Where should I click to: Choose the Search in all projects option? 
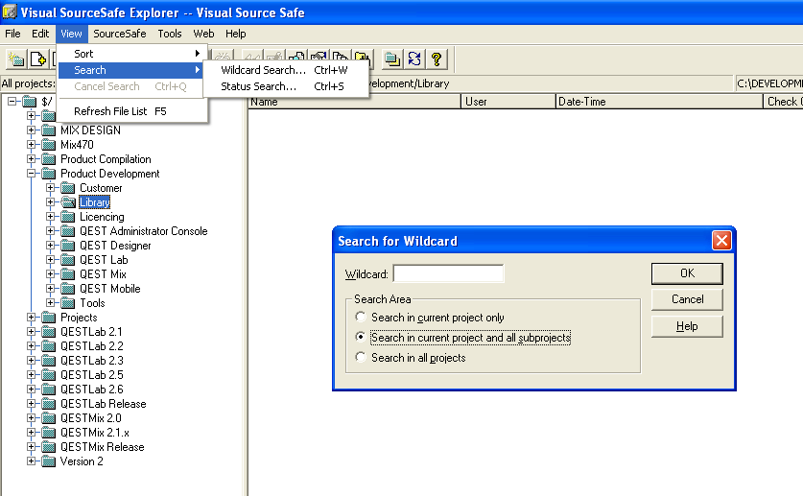[361, 358]
